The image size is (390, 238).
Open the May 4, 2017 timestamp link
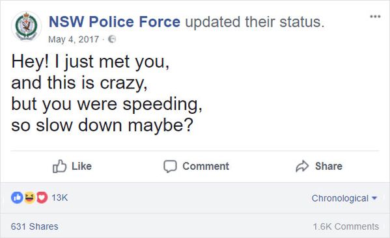74,39
